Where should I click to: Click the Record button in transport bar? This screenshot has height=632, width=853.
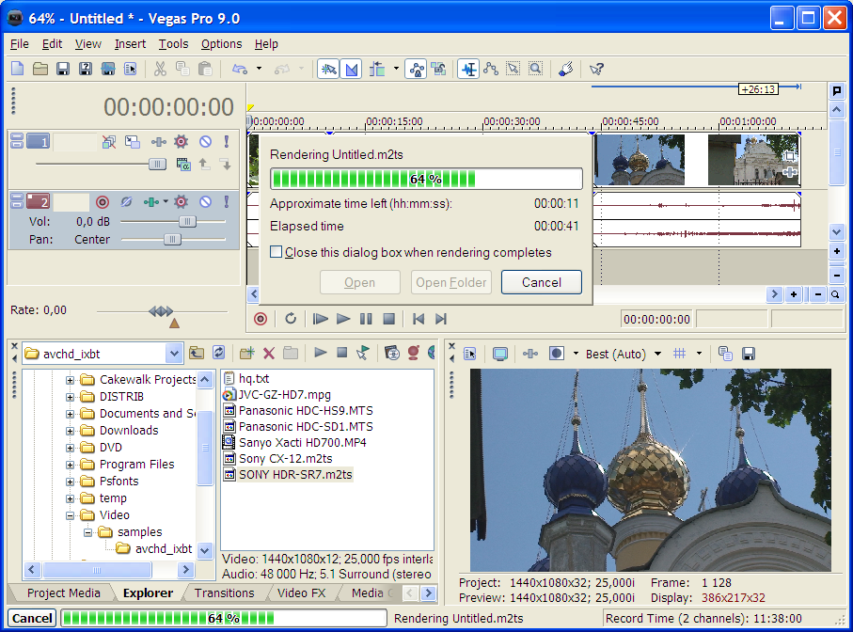[x=261, y=320]
